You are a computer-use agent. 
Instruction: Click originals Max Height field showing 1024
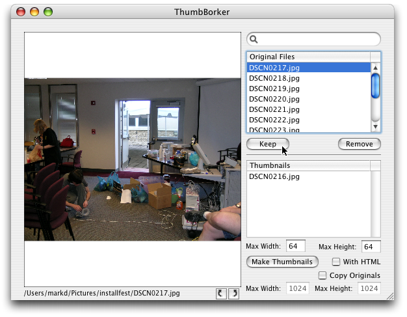click(x=369, y=288)
